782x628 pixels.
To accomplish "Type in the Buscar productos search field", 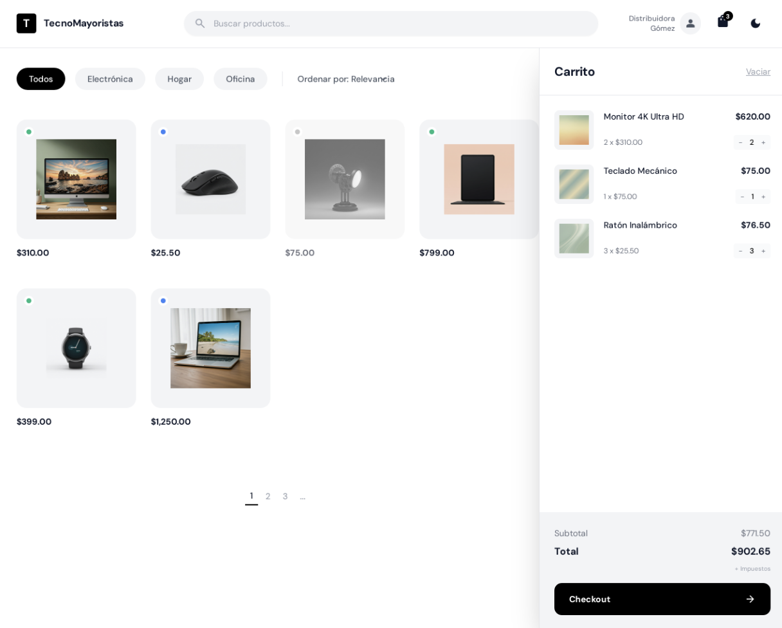I will point(399,23).
